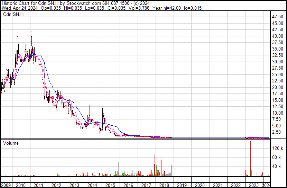Click the 120 k volume axis label
The height and width of the screenshot is (188, 287).
tap(278, 148)
